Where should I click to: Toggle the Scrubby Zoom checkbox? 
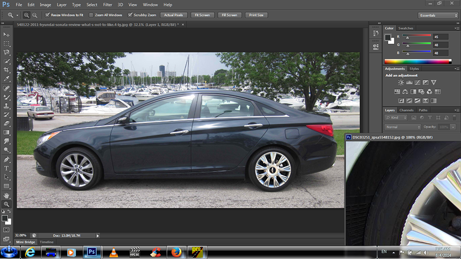[x=130, y=15]
